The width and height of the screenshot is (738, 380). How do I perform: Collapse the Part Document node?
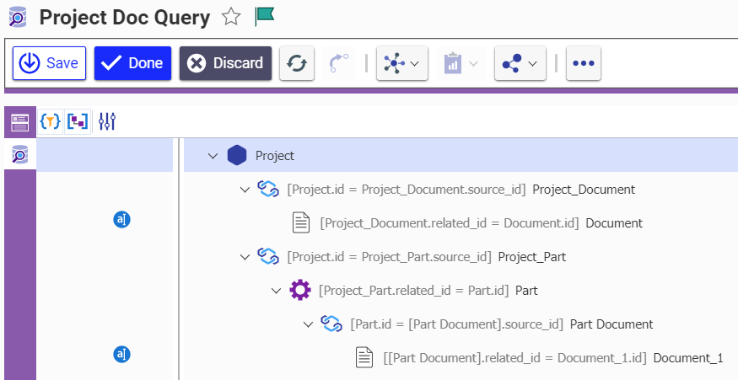(309, 324)
